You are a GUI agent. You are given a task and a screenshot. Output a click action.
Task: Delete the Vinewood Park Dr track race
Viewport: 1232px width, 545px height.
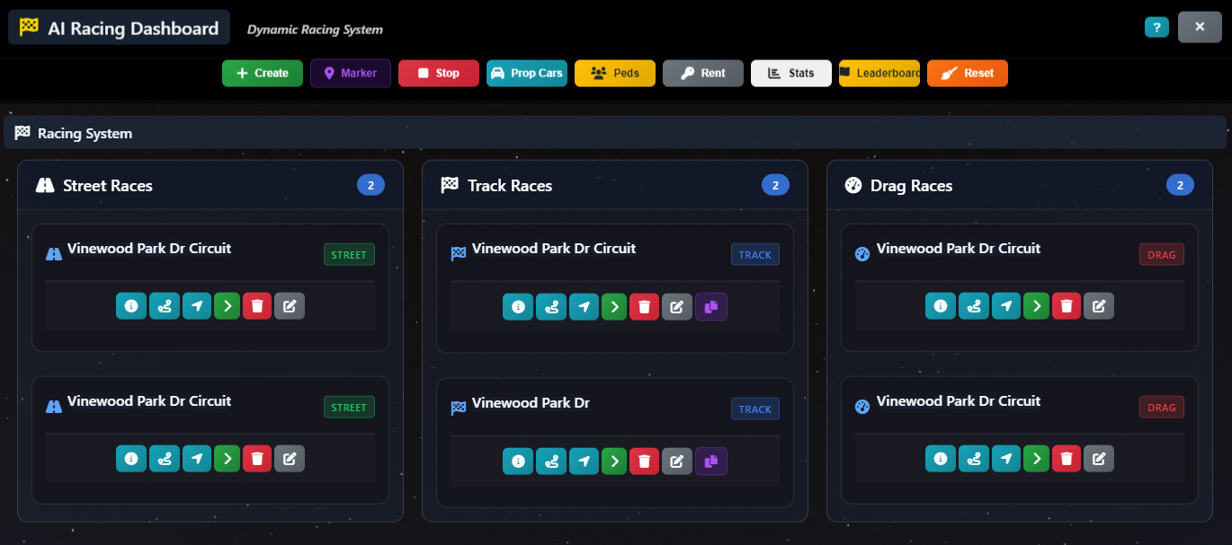coord(644,461)
